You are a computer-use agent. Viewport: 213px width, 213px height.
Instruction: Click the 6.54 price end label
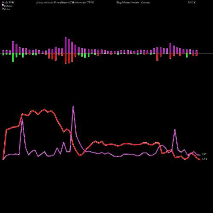204,159
